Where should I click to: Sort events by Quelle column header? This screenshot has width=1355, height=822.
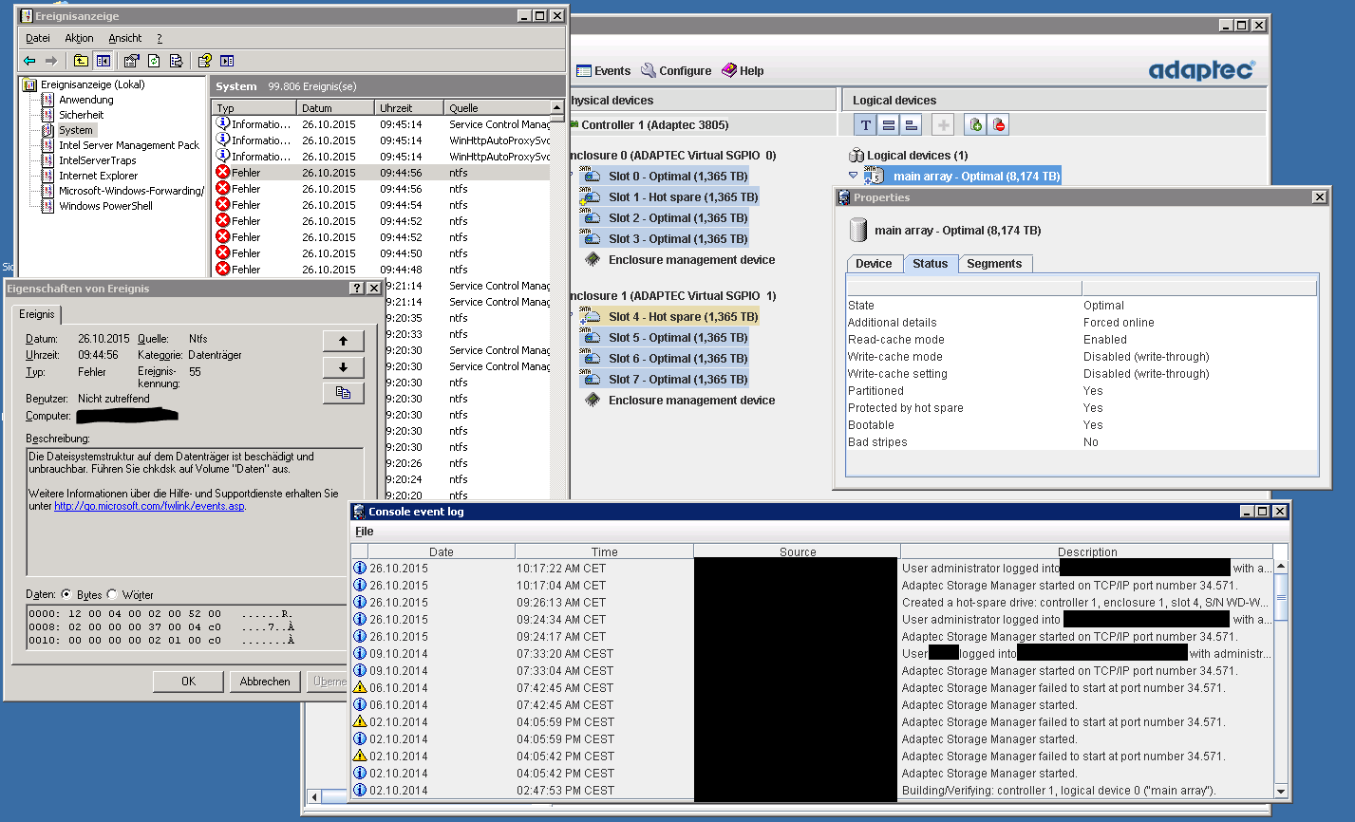coord(497,108)
